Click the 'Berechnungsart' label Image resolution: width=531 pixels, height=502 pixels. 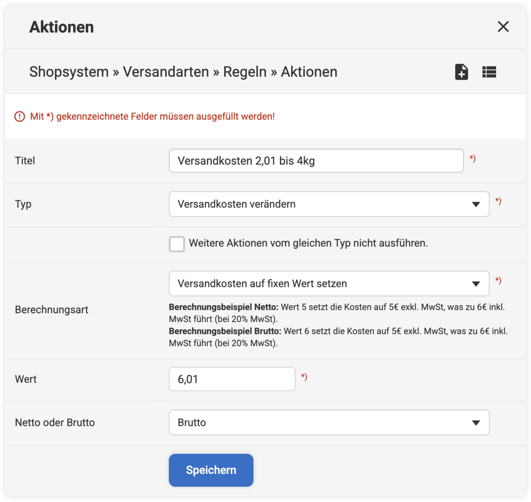coord(52,310)
